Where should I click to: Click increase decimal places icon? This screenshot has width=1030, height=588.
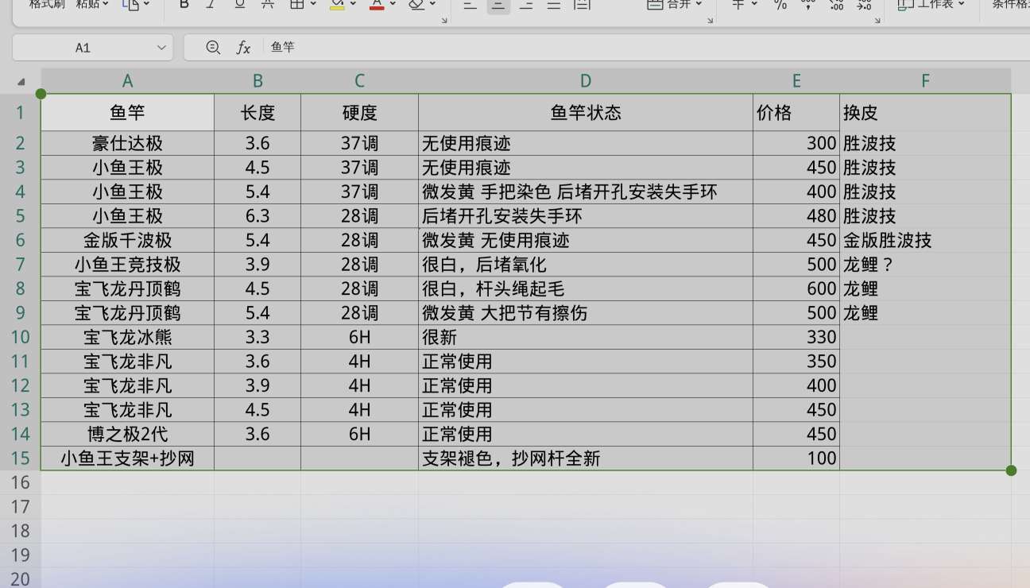(836, 4)
